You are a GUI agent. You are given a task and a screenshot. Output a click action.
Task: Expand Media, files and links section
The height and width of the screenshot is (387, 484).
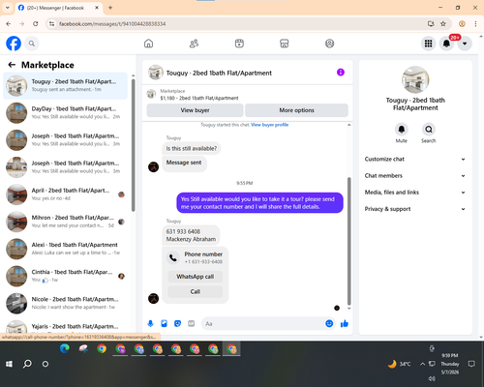(415, 193)
